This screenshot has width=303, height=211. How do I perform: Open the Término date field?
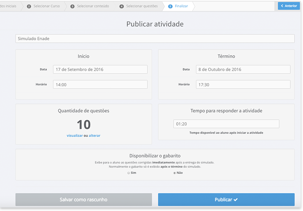click(243, 69)
